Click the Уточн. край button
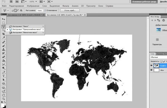This screenshot has height=108, width=167. (x=70, y=10)
